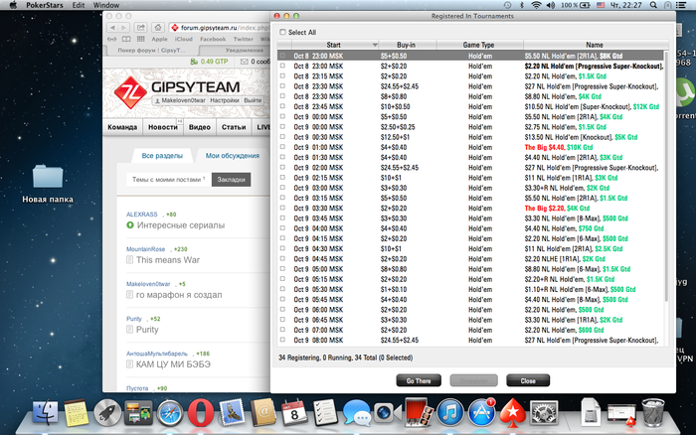696x435 pixels.
Task: Launch Safari from the Dock
Action: click(170, 413)
